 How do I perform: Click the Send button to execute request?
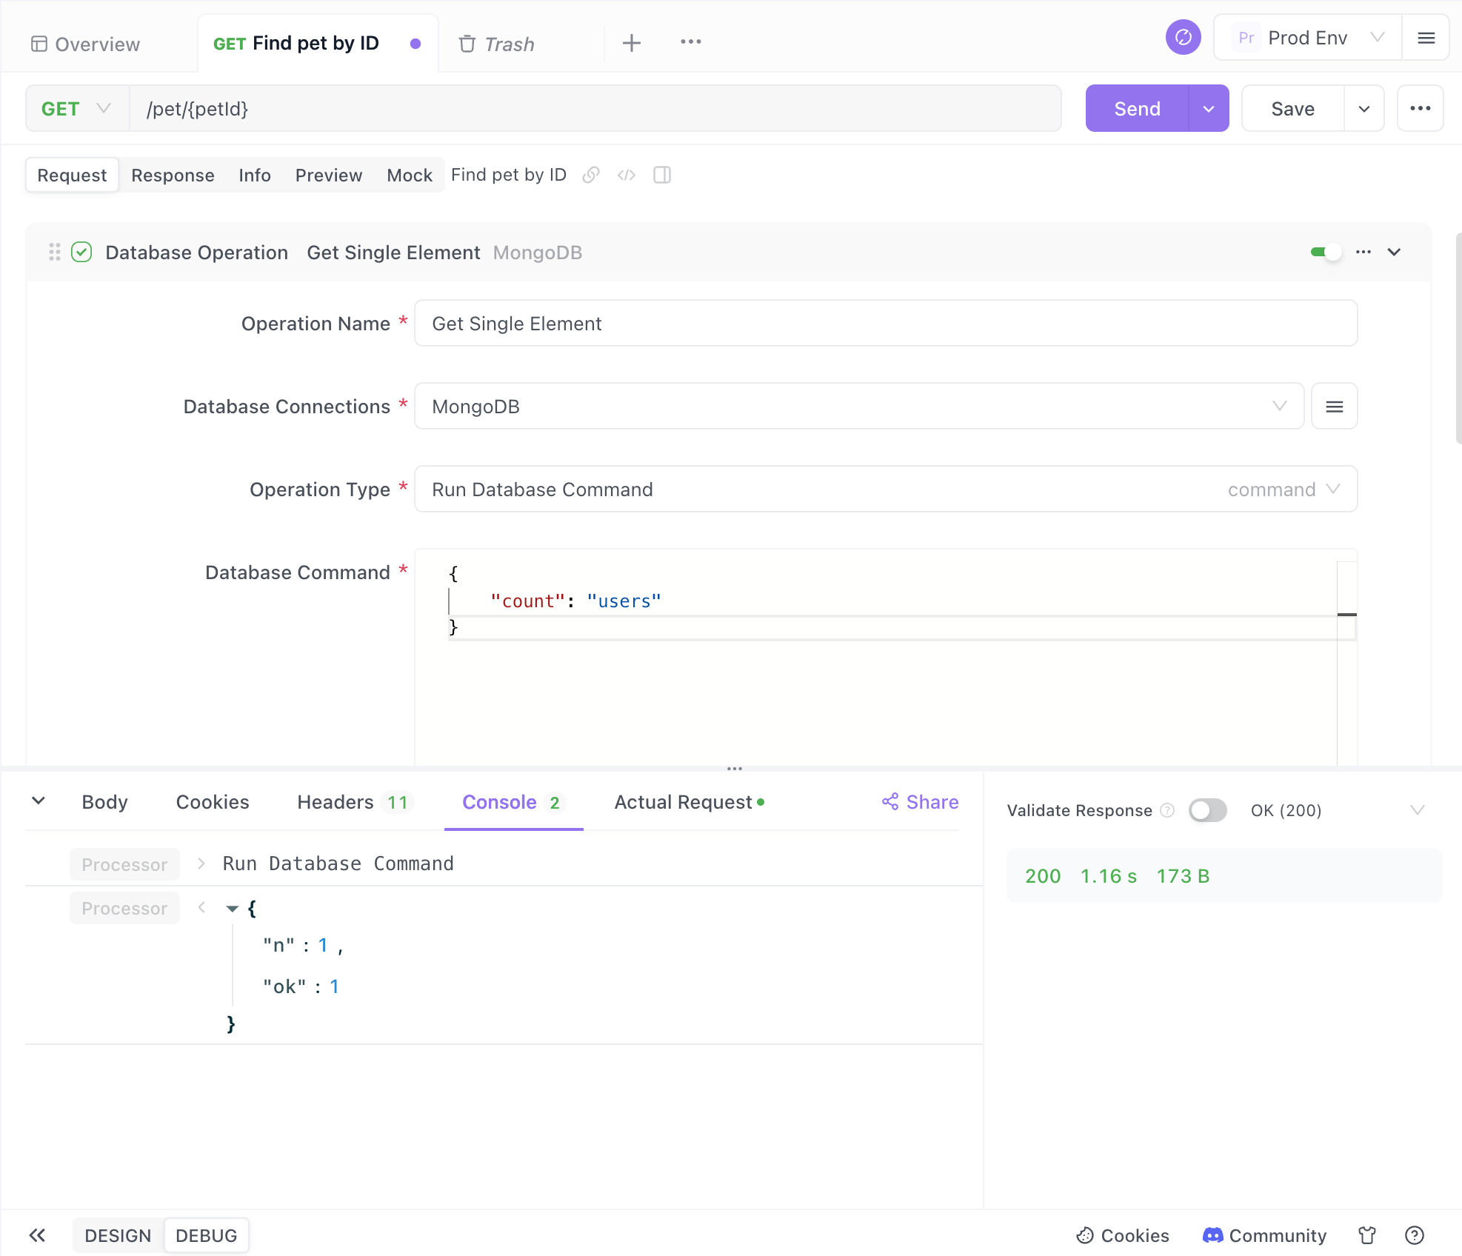1136,110
